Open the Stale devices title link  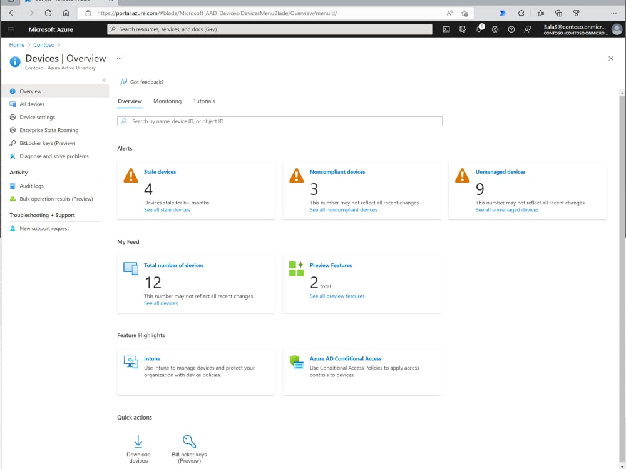click(160, 172)
